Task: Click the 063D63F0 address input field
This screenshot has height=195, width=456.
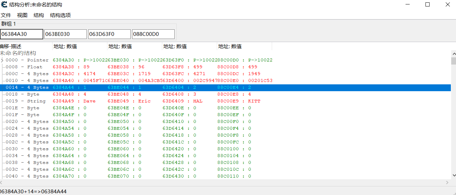Action: click(x=109, y=34)
